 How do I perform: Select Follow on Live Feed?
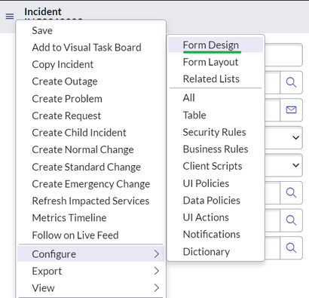(x=75, y=235)
